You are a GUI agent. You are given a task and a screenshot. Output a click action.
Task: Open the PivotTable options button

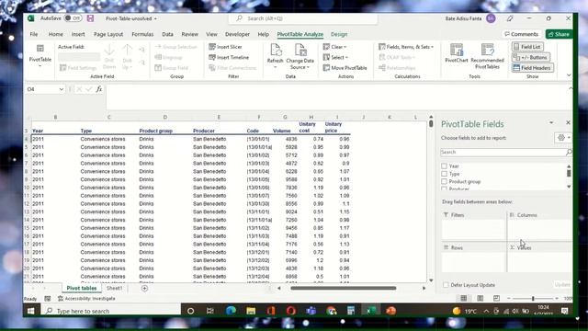(x=40, y=56)
